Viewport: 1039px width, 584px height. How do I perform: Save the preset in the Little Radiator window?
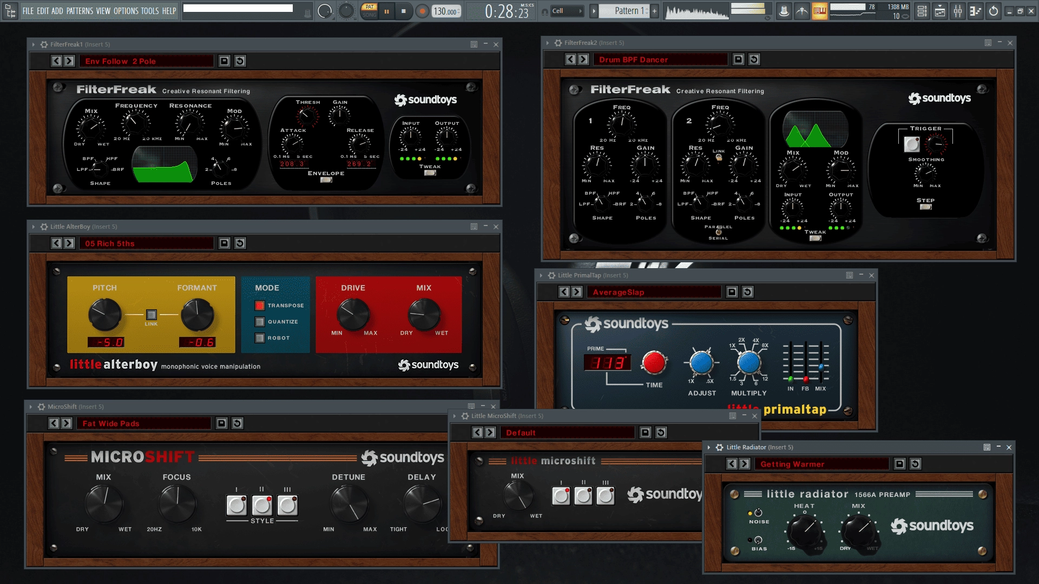899,464
